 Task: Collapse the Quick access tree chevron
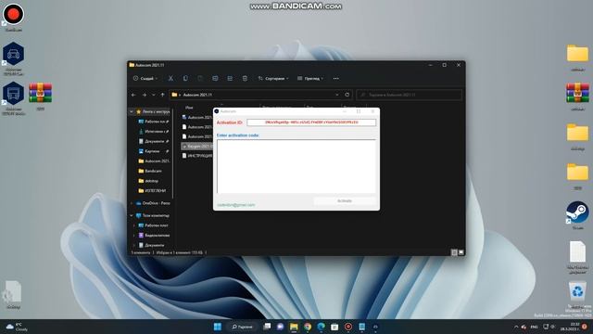point(132,111)
